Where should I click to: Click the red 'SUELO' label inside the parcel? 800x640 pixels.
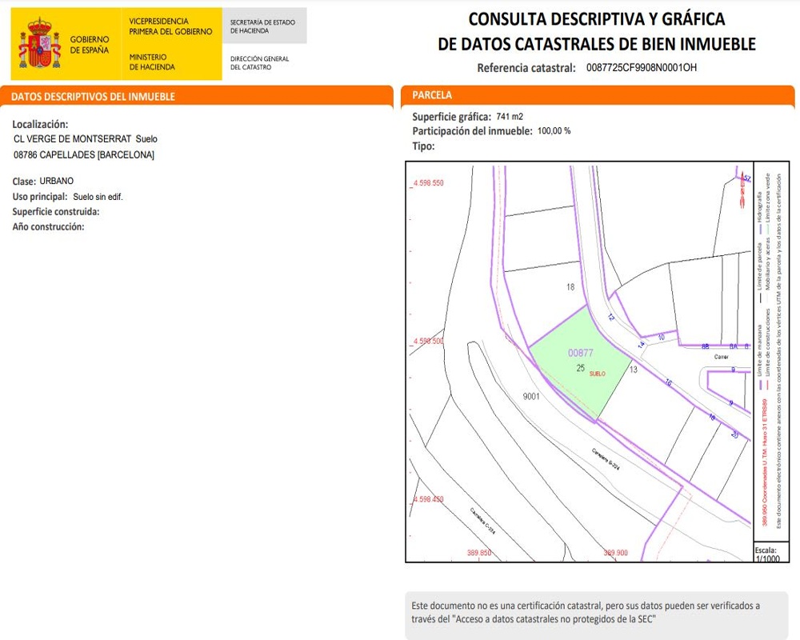[x=598, y=374]
